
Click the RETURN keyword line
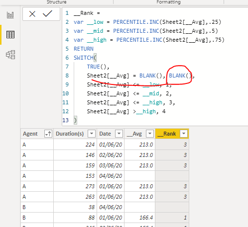[x=84, y=49]
